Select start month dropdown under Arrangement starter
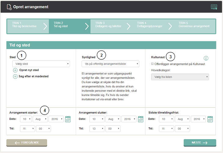Screen dimensions: 223x153 click(40, 119)
